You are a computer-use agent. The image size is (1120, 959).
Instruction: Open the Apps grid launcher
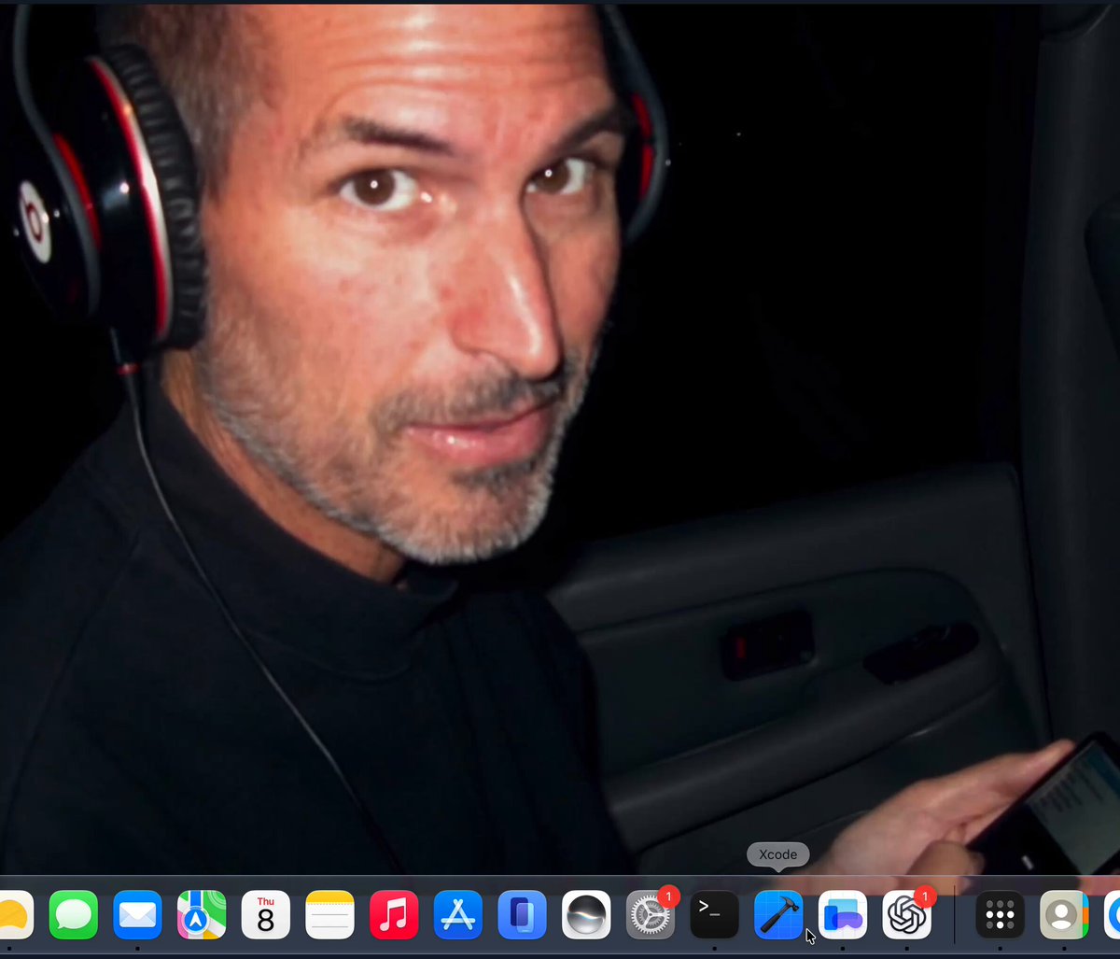pyautogui.click(x=1000, y=914)
